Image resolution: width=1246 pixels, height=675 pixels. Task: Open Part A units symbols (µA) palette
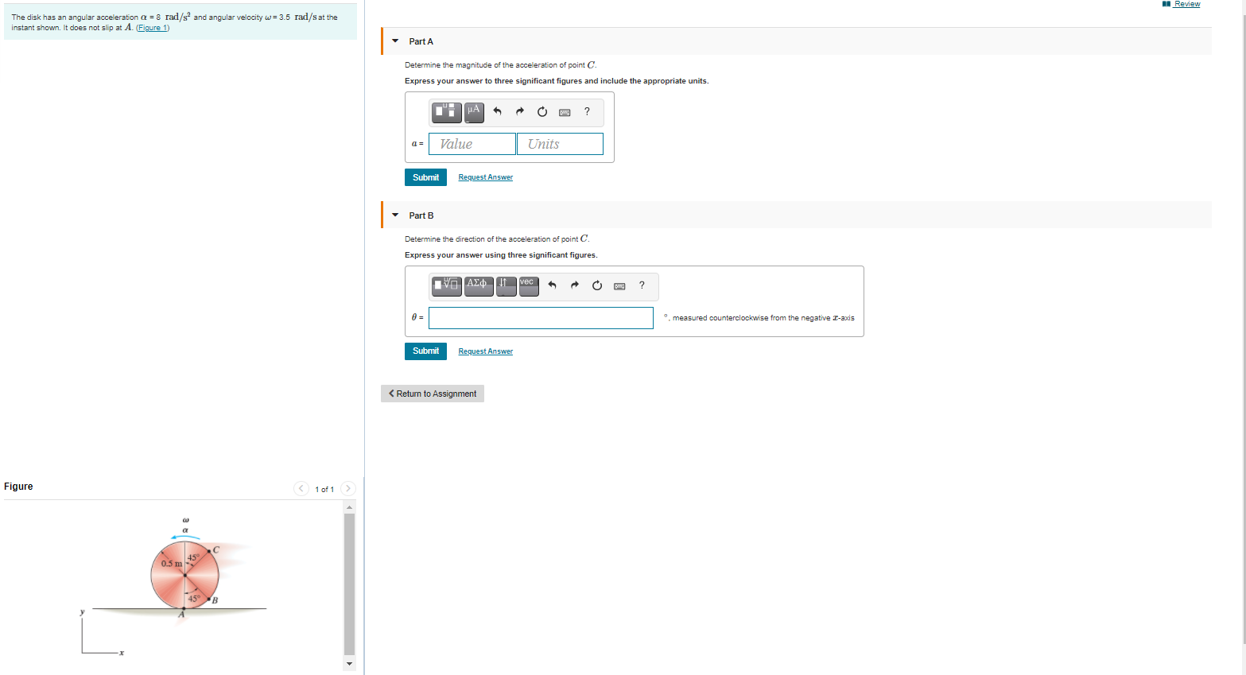coord(474,111)
